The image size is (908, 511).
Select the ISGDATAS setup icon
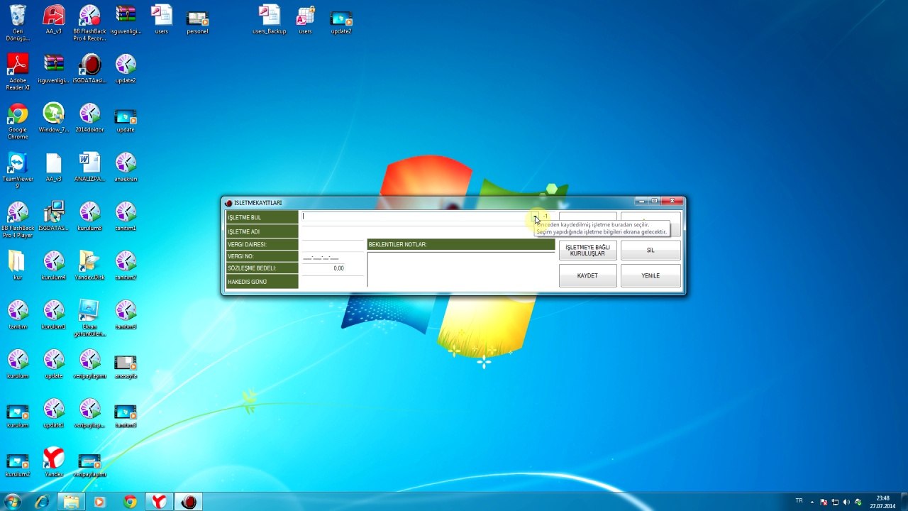point(54,216)
